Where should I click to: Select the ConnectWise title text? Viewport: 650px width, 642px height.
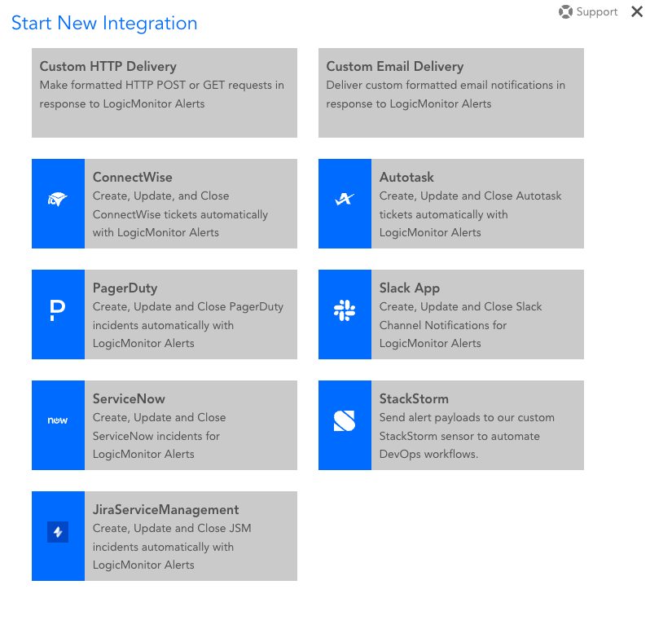tap(133, 177)
